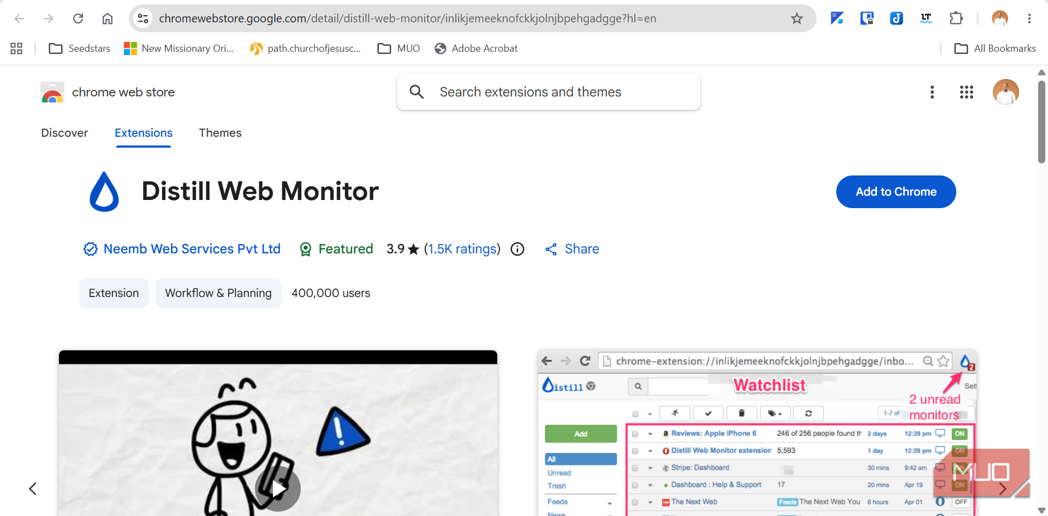Switch to the Discover tab

64,133
